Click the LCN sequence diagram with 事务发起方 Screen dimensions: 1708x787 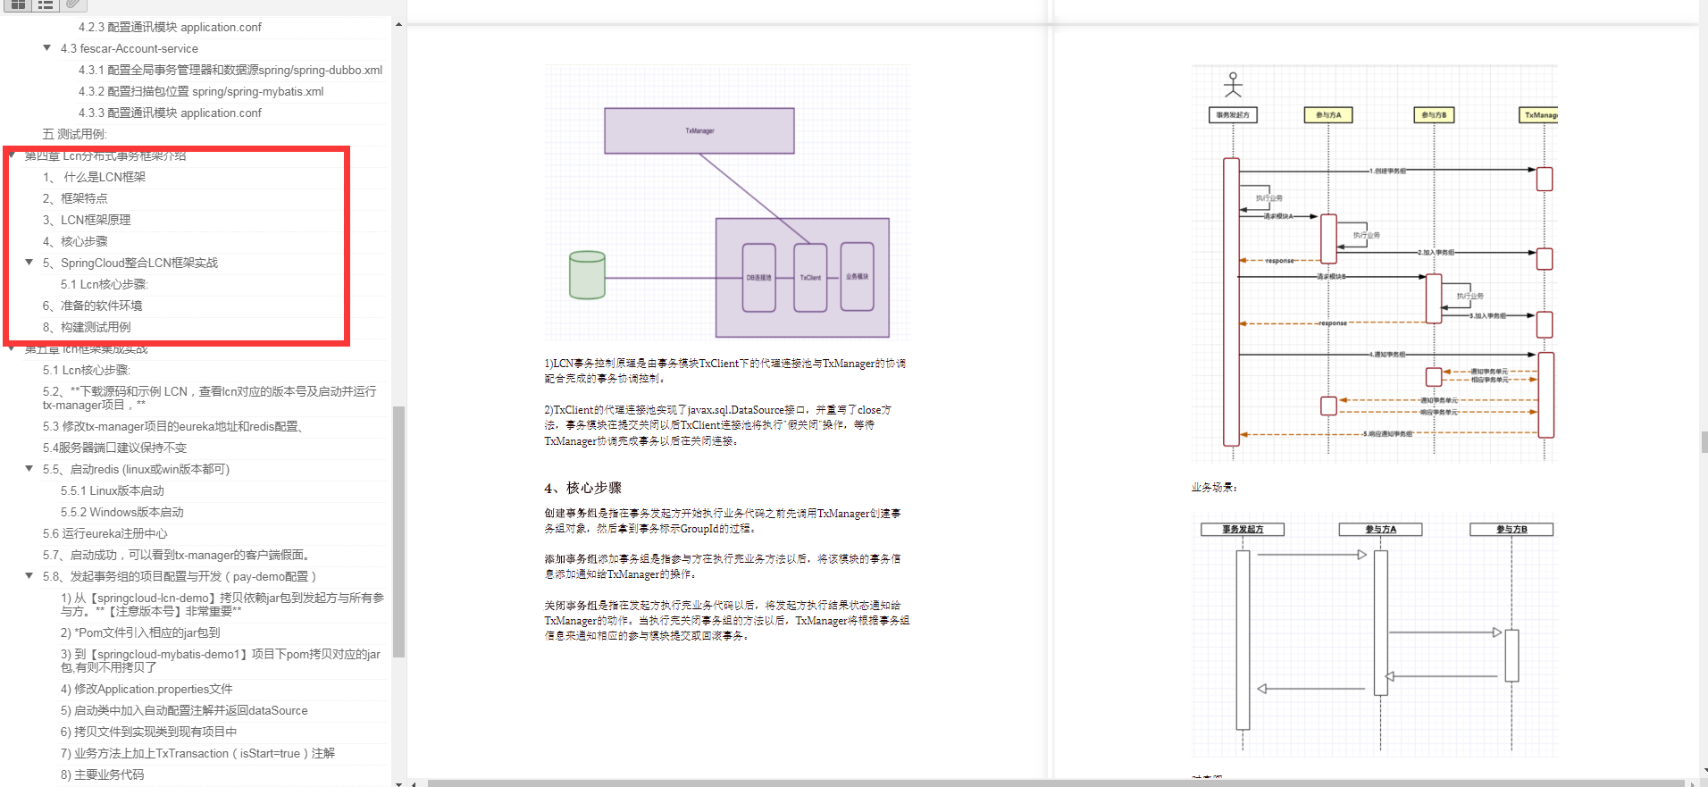(x=1374, y=264)
